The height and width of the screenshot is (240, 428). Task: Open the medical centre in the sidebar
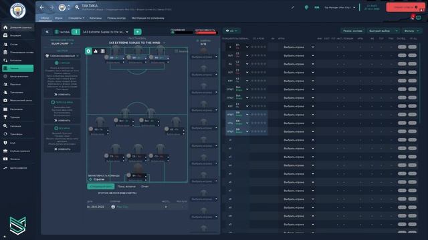click(18, 101)
